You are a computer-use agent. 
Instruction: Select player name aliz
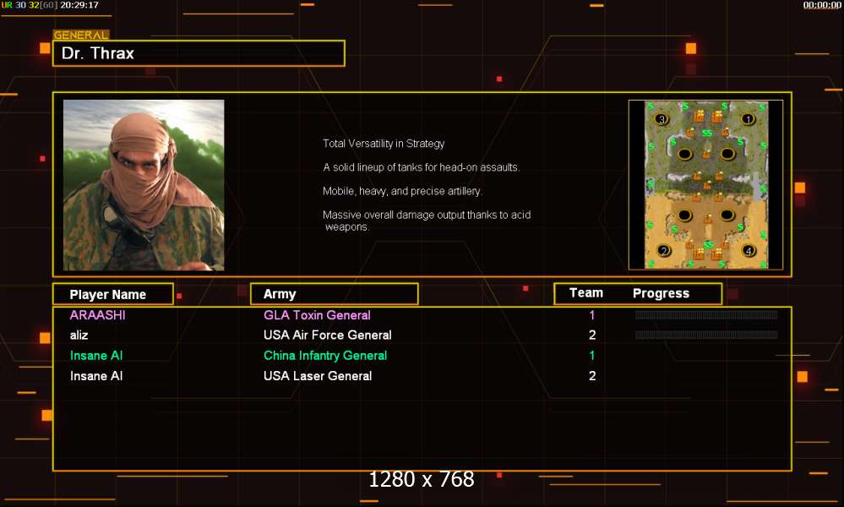[79, 335]
